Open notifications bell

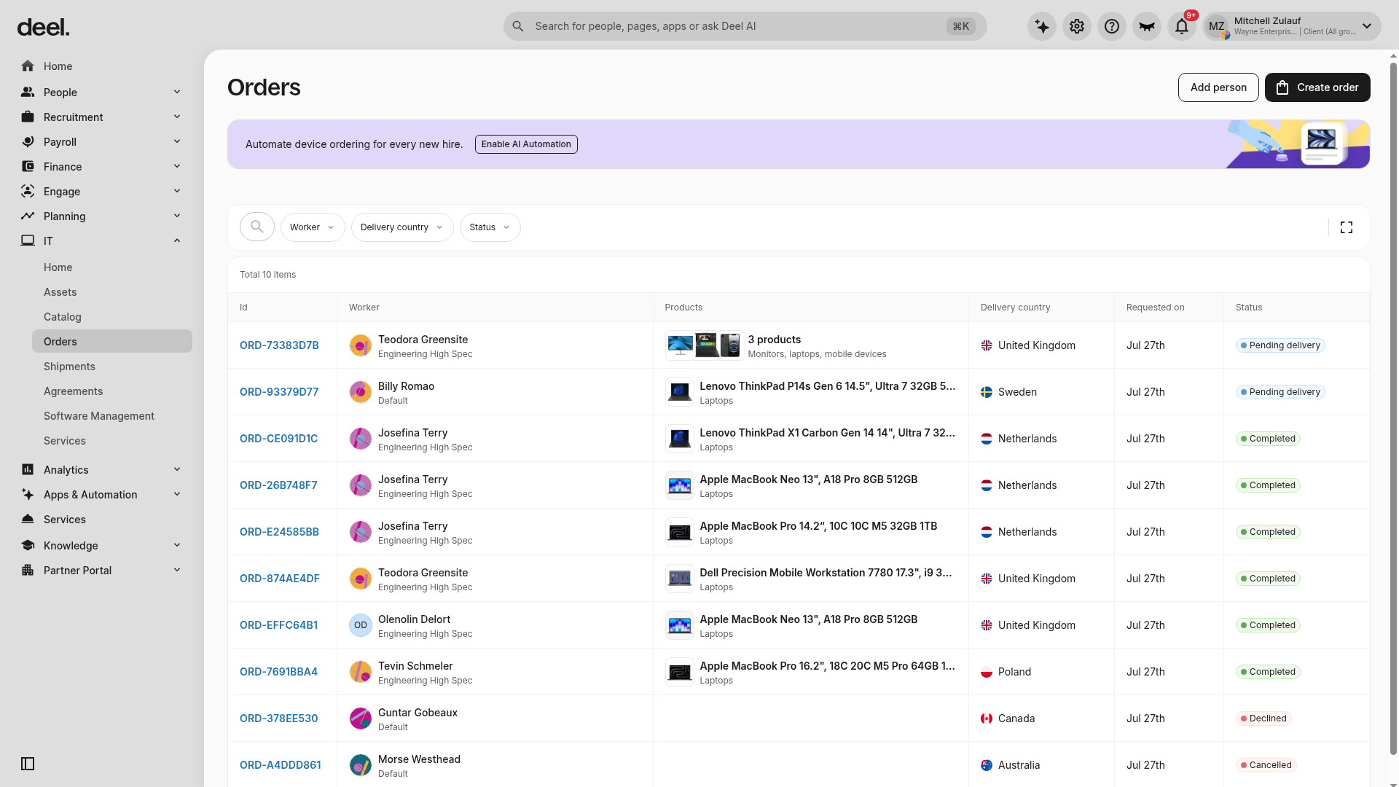click(1182, 26)
